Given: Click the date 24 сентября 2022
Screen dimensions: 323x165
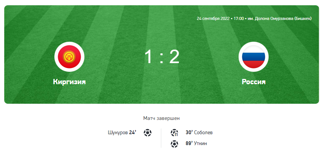Looking at the screenshot, I should (213, 18).
